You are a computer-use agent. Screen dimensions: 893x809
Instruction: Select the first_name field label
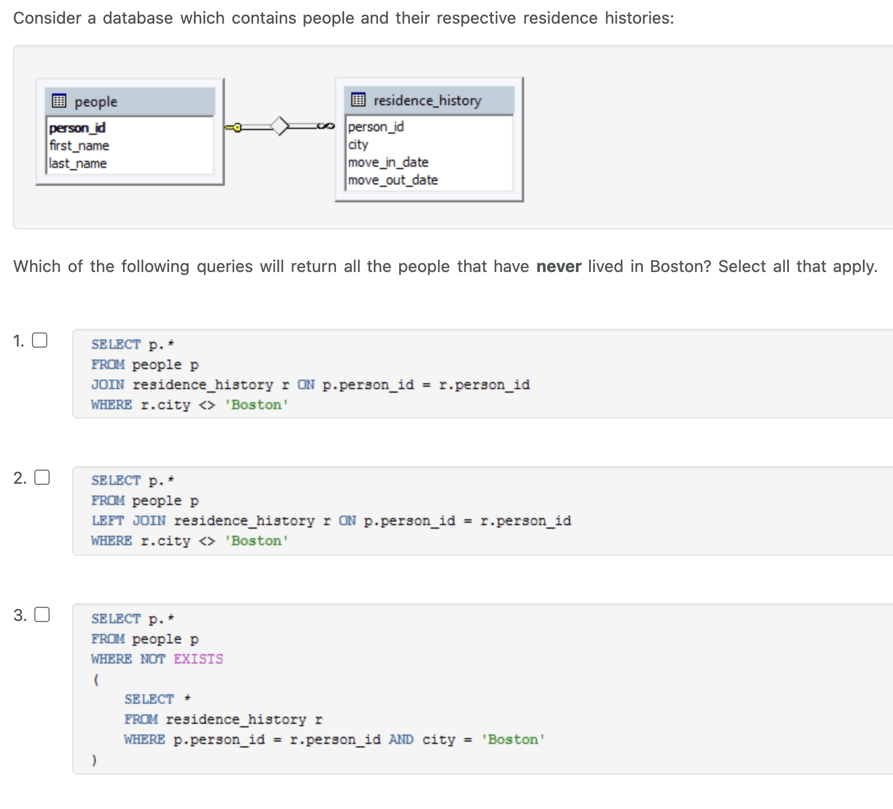[78, 145]
